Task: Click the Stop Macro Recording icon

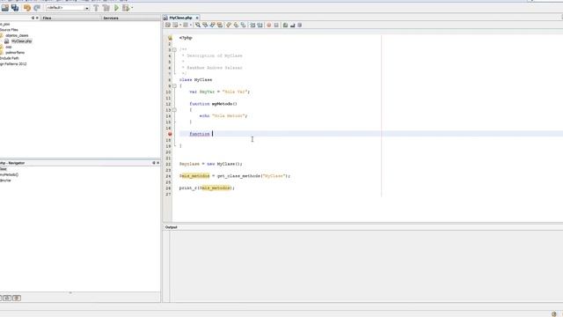Action: [276, 25]
